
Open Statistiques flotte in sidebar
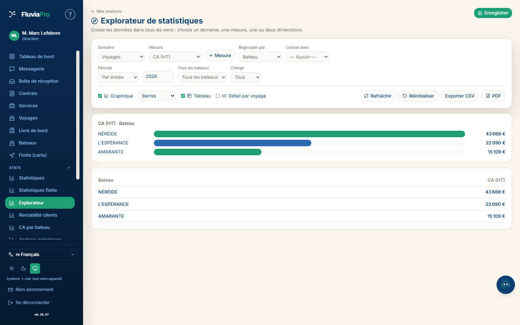(40, 190)
